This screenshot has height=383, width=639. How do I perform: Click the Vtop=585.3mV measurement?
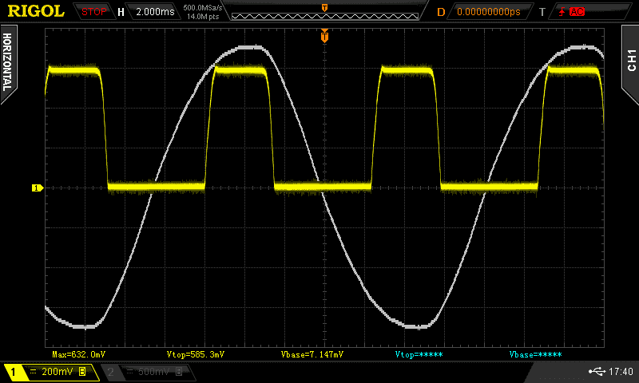pyautogui.click(x=195, y=354)
